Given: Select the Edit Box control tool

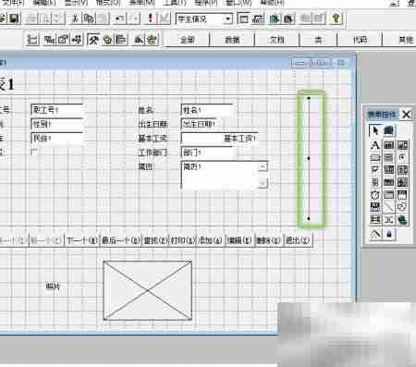Looking at the screenshot, I should click(402, 145).
